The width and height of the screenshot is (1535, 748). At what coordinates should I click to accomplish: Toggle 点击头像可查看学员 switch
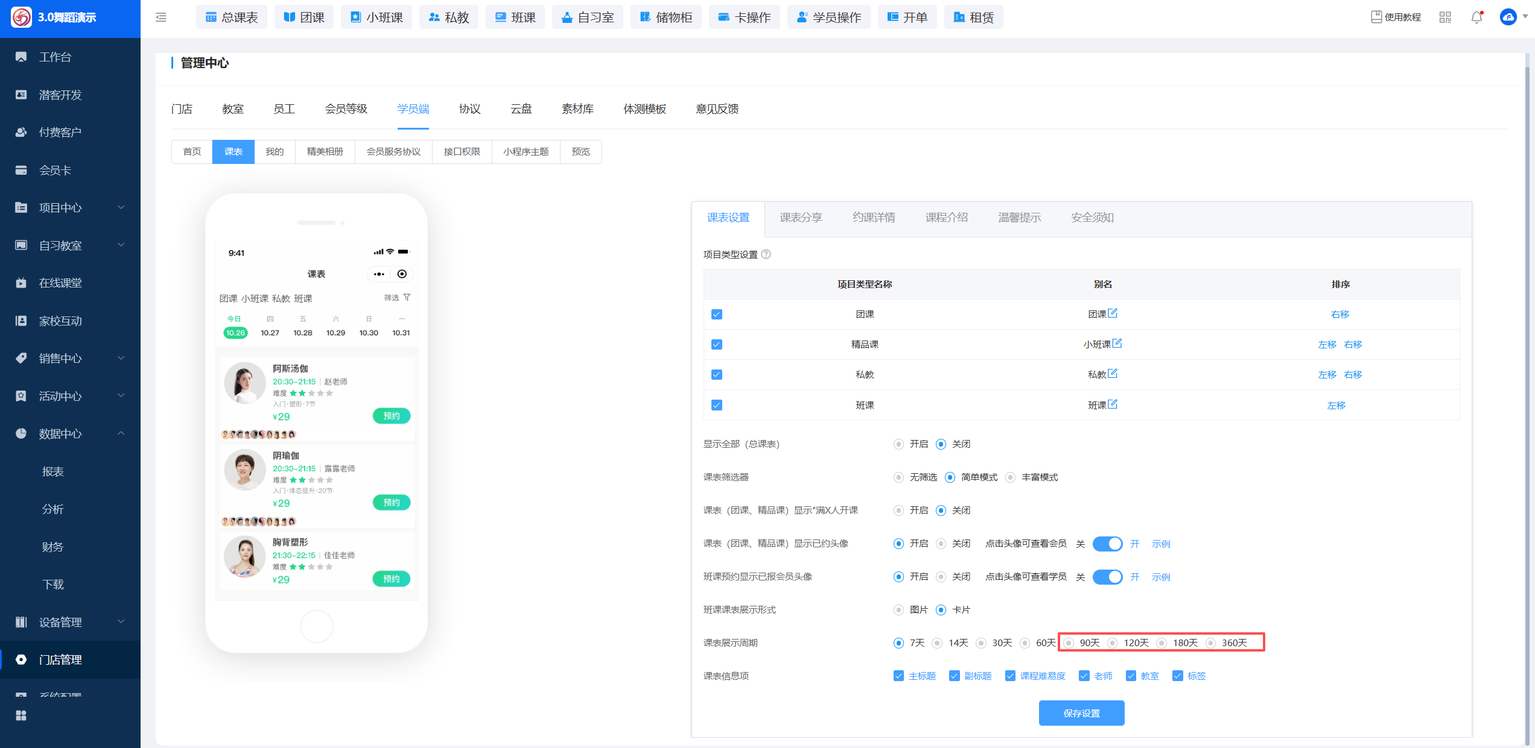[x=1108, y=577]
